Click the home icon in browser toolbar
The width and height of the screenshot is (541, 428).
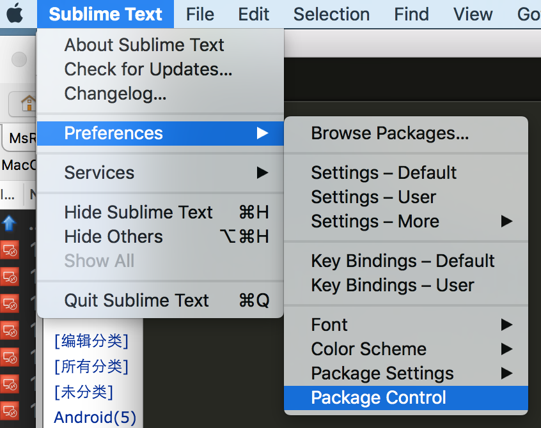(x=28, y=103)
